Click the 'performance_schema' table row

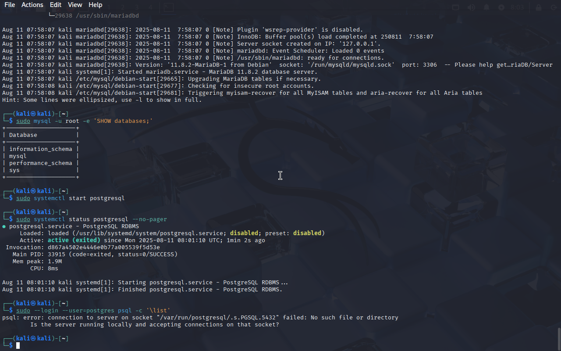(41, 163)
